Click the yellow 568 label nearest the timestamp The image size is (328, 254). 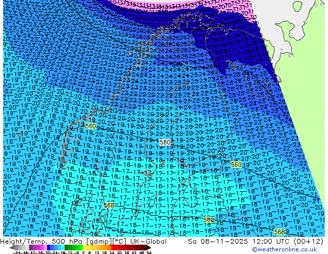279,232
